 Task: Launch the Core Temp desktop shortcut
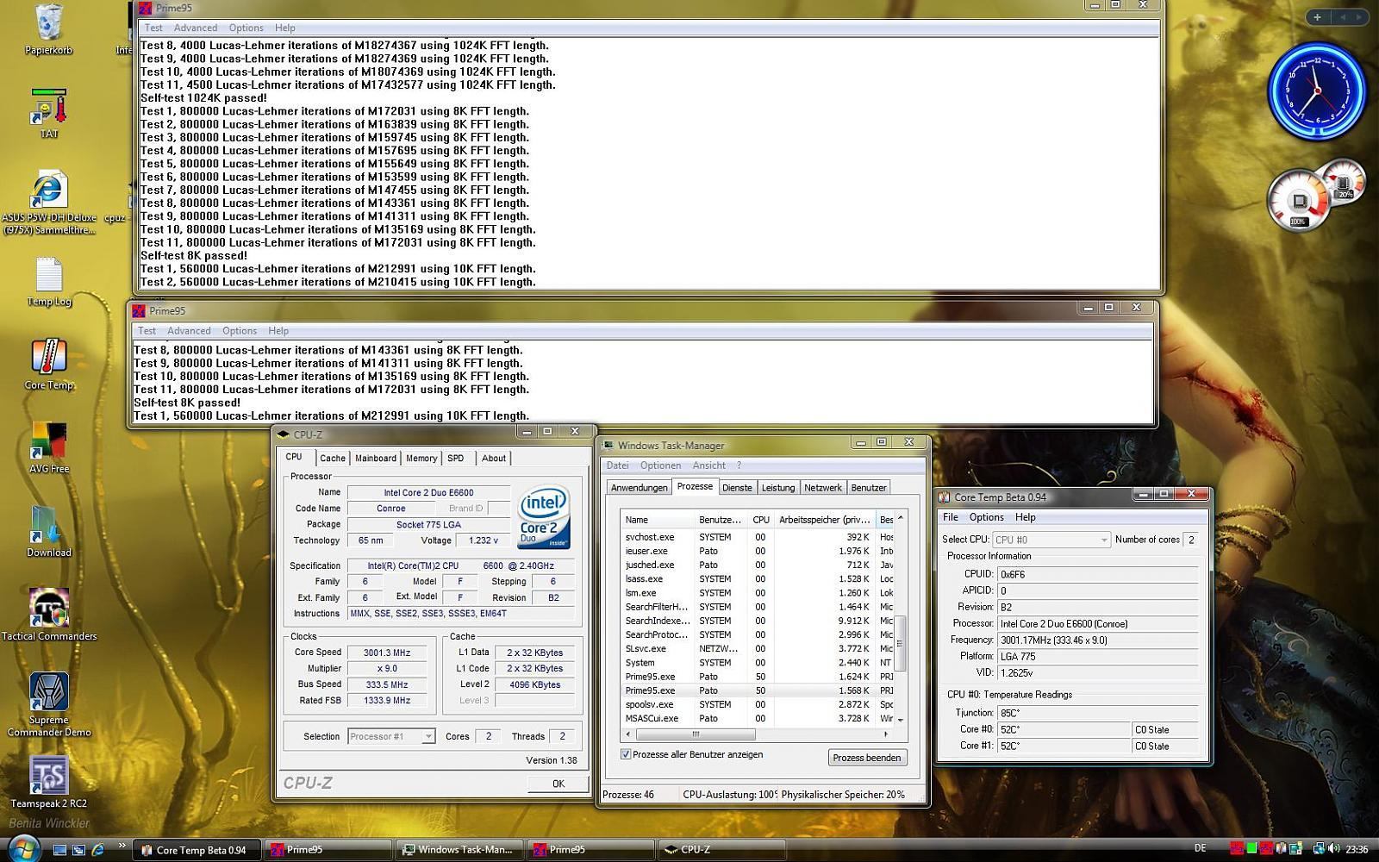[x=49, y=365]
